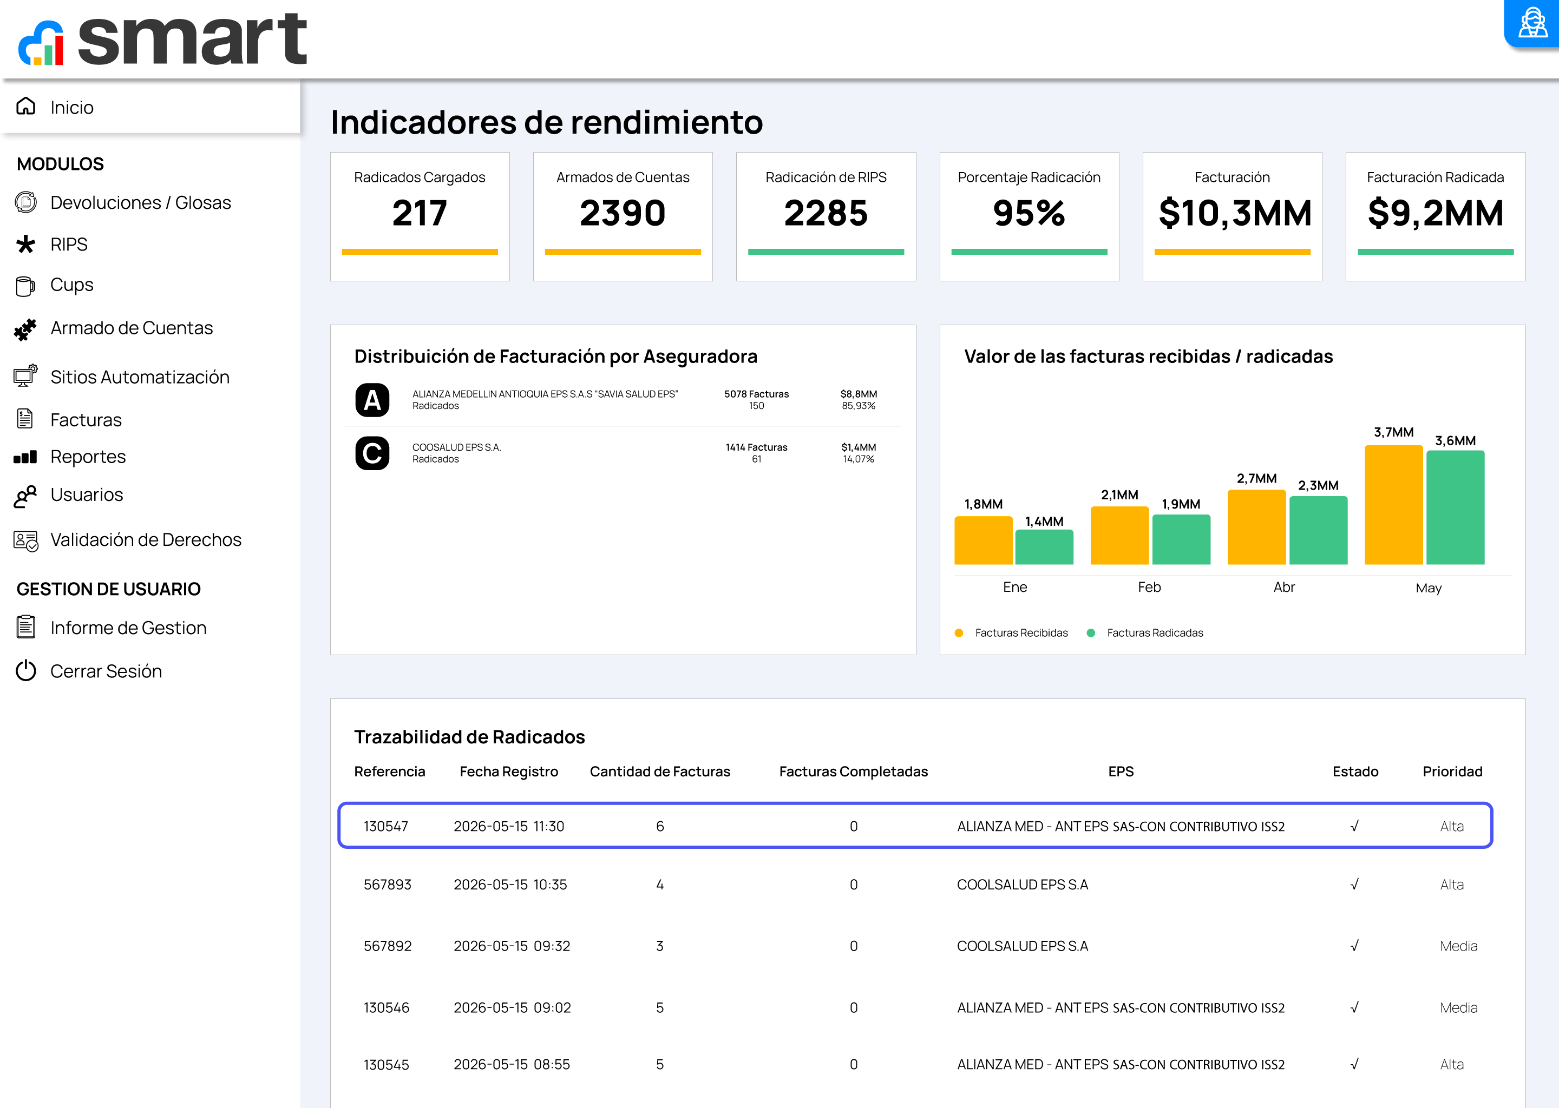Click the May 3,7MM orange bar

(1393, 505)
